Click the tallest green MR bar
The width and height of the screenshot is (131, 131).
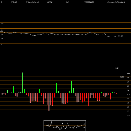pos(23,83)
